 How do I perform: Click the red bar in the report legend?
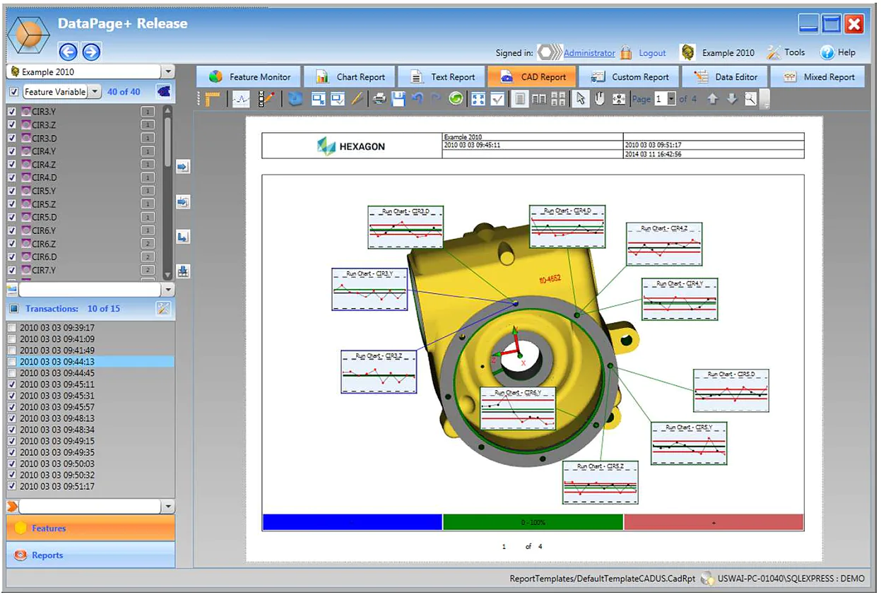coord(714,522)
